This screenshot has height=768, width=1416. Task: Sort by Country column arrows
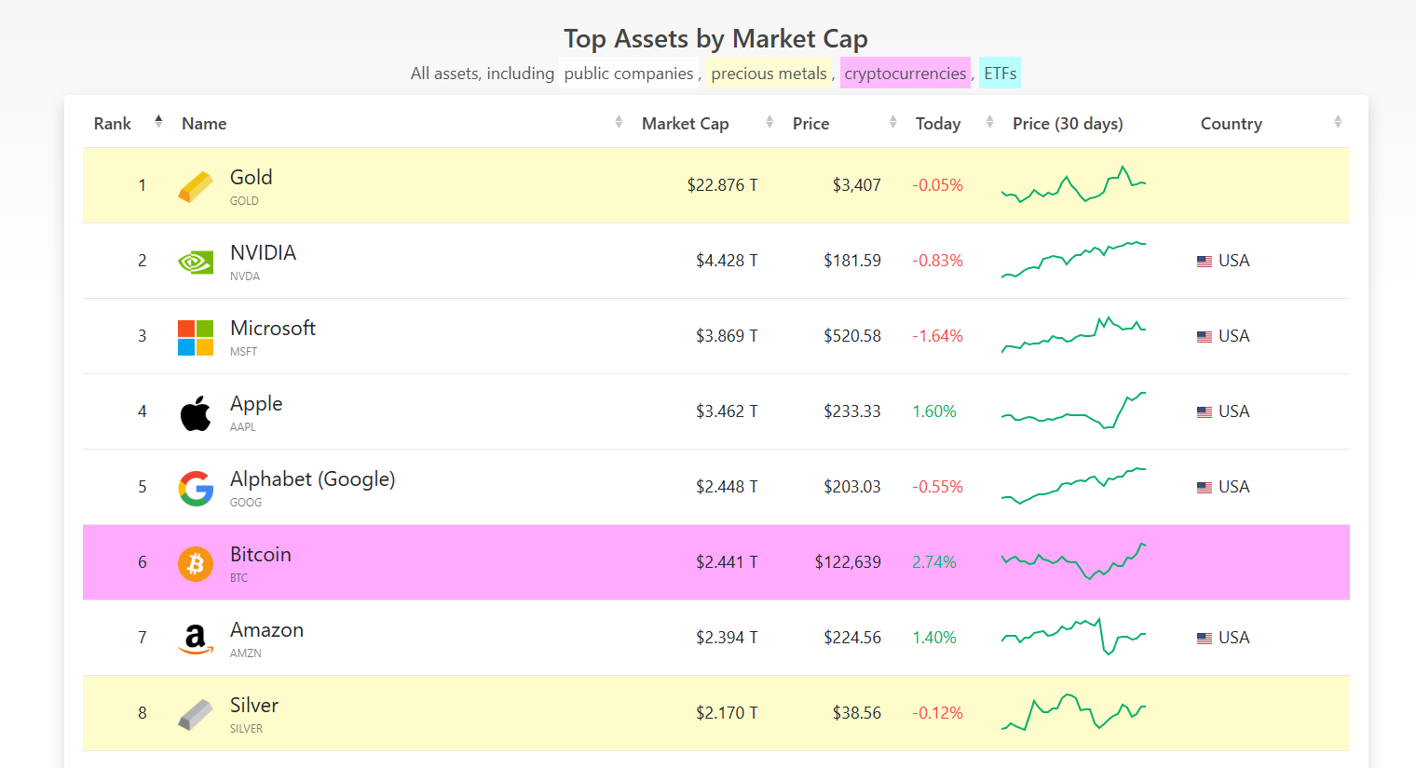[x=1338, y=122]
